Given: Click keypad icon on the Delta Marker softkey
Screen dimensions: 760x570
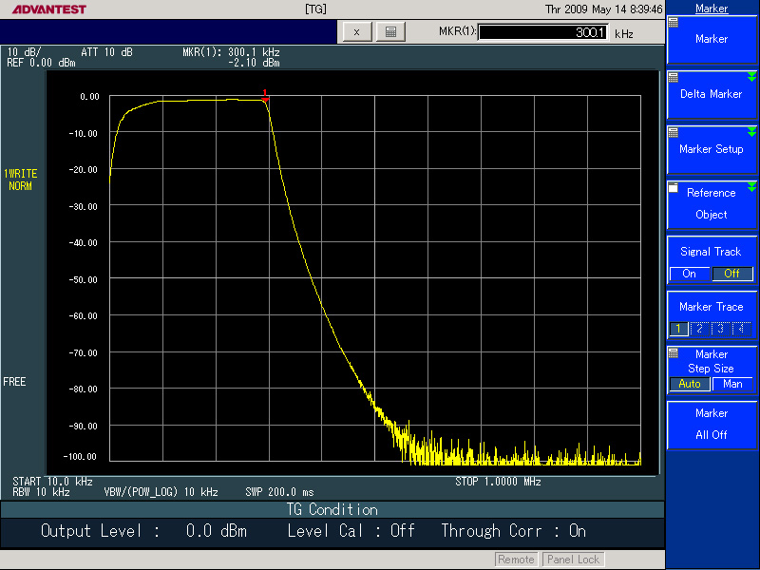Looking at the screenshot, I should pos(674,77).
